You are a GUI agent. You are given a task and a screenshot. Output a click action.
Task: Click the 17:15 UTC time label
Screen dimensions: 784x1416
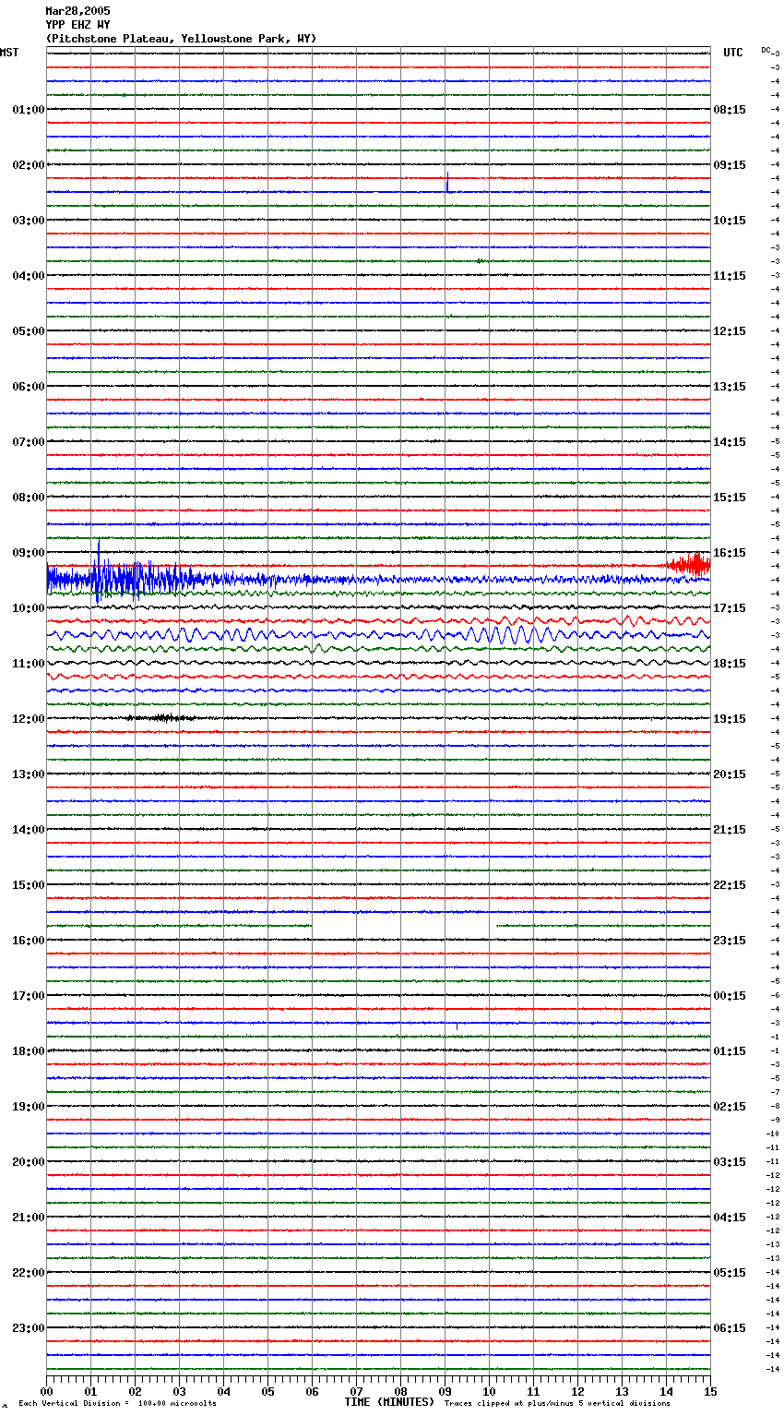(x=730, y=608)
